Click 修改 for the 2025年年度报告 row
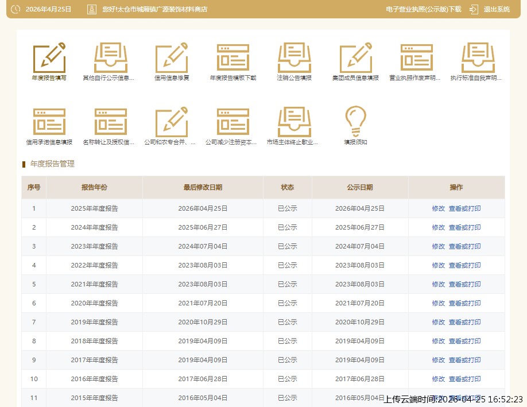527x407 pixels. click(x=438, y=208)
